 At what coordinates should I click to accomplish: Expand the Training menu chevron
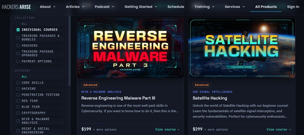(213, 7)
